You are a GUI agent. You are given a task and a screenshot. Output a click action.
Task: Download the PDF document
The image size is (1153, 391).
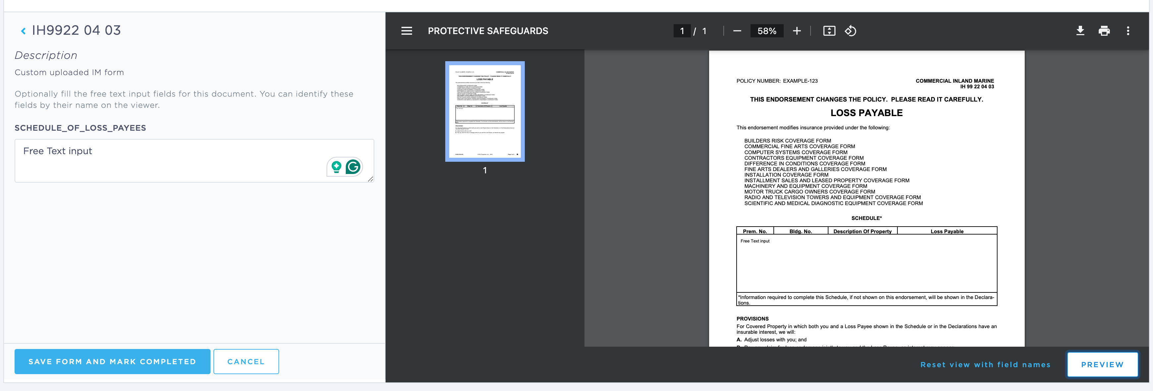1080,31
